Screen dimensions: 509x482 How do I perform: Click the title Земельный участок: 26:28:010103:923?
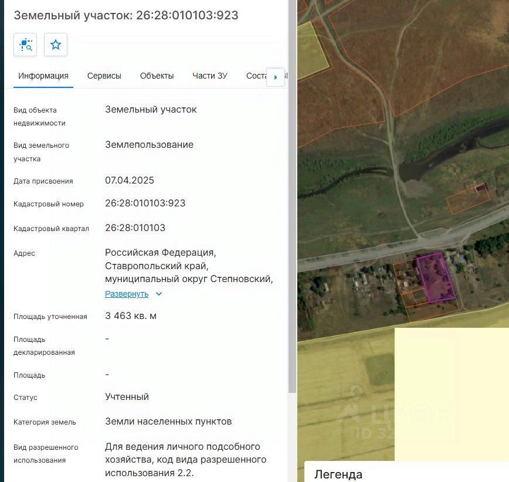pyautogui.click(x=126, y=15)
